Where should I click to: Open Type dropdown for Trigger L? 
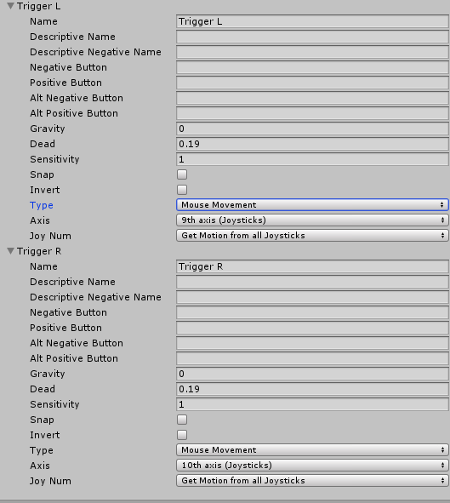[x=312, y=204]
